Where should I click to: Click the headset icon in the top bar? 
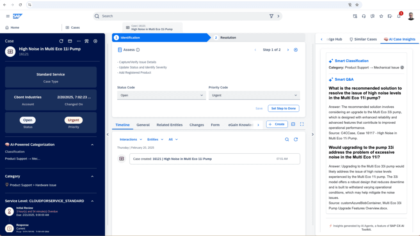(x=364, y=16)
